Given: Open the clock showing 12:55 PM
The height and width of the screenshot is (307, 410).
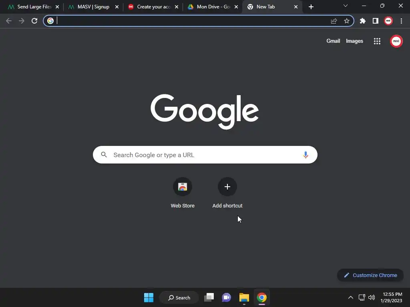Looking at the screenshot, I should tap(391, 297).
